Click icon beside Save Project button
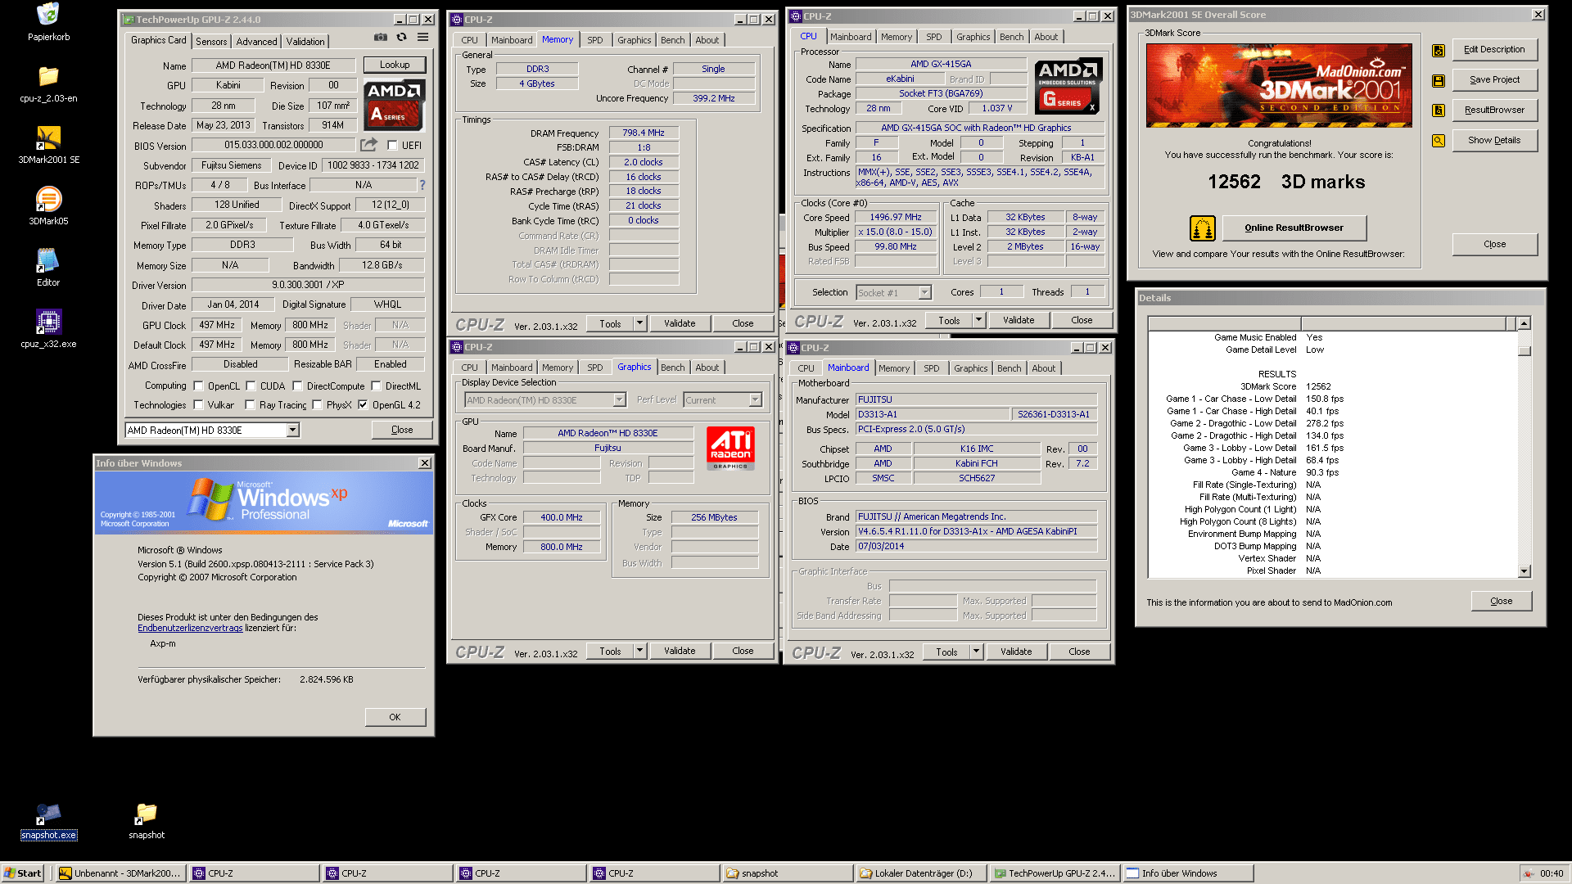Image resolution: width=1572 pixels, height=884 pixels. [1438, 80]
